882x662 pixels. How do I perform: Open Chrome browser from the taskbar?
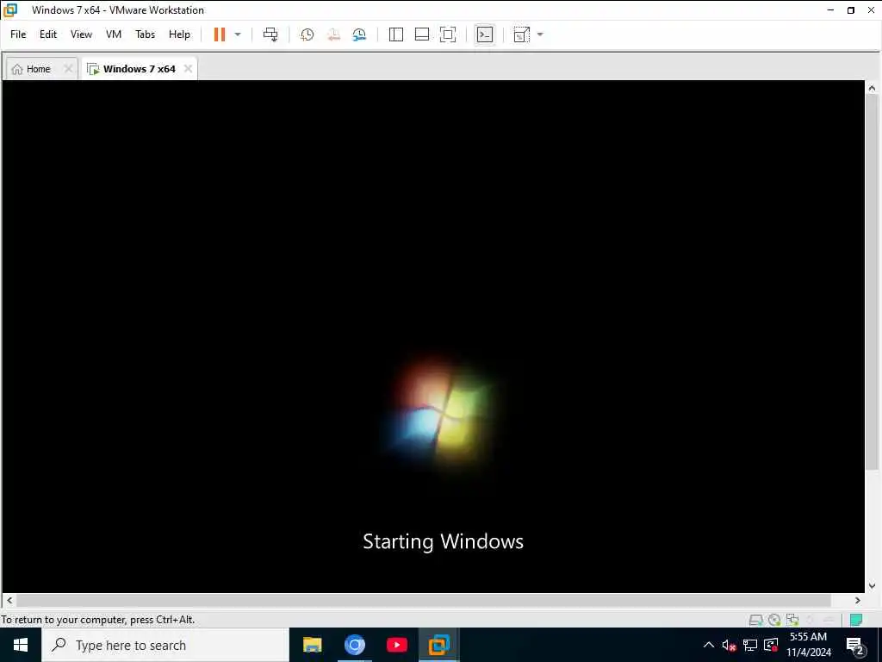point(354,645)
